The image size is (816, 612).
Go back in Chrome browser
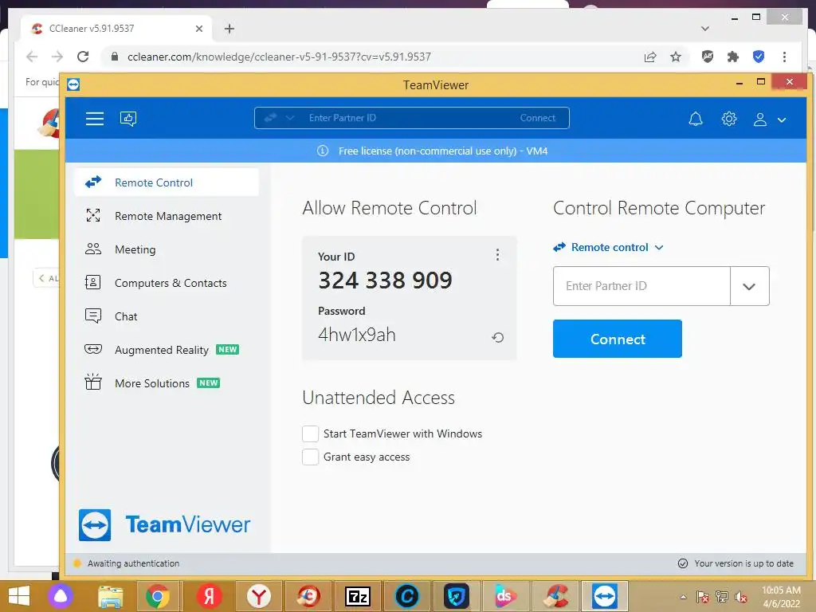[32, 57]
